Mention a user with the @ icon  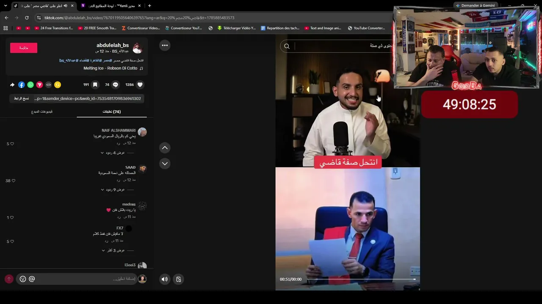(x=32, y=279)
